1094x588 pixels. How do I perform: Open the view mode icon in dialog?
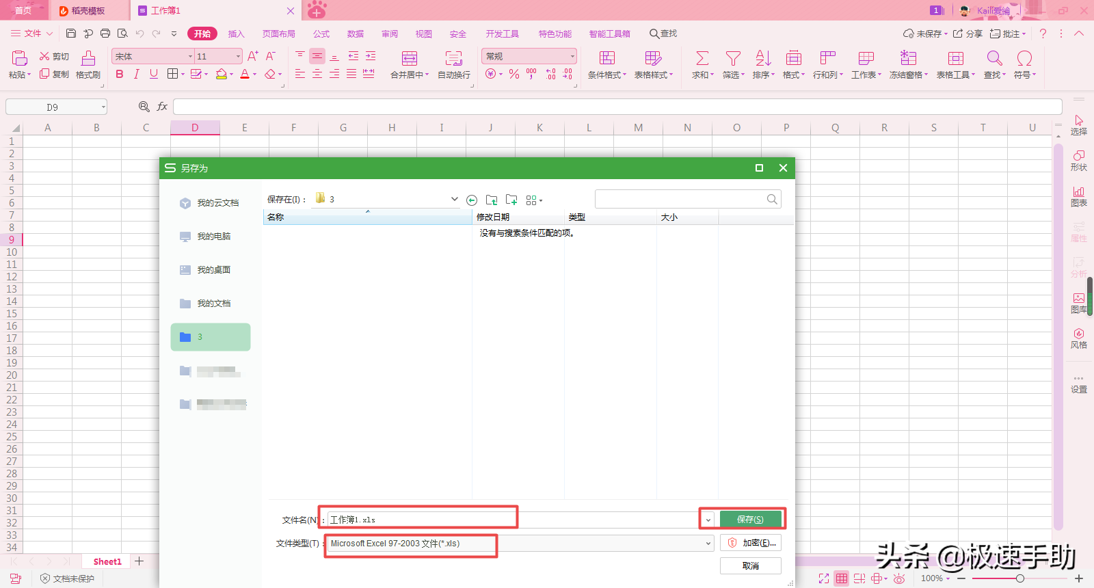(x=534, y=200)
